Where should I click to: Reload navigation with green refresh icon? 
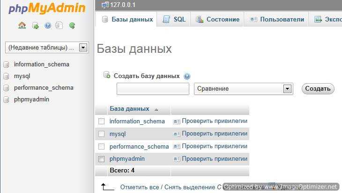72,26
